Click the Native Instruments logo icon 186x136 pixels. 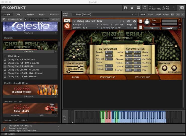click(x=181, y=8)
